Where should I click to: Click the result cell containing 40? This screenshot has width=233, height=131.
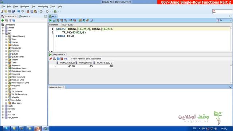(104, 66)
